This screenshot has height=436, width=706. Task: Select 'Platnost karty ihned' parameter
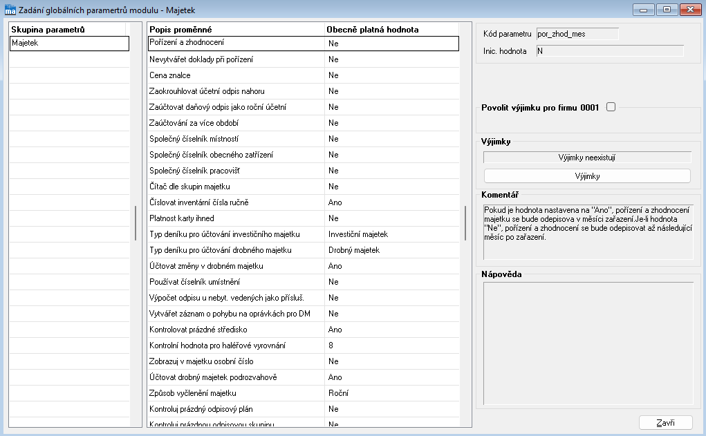pyautogui.click(x=304, y=218)
